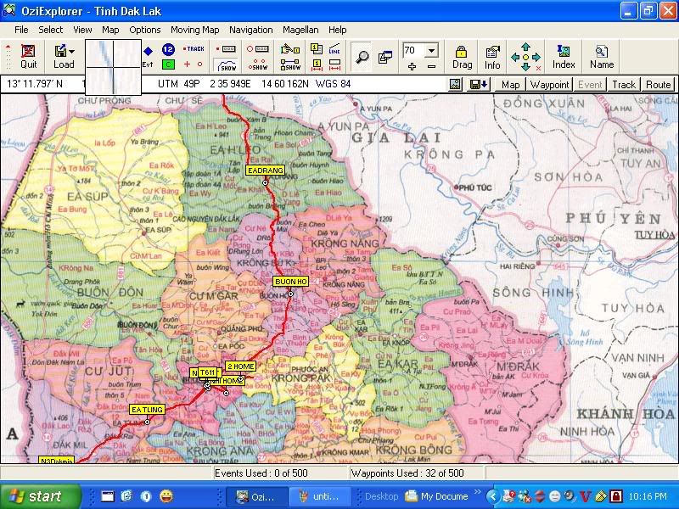Switch to the Route tab button
Screen dimensions: 679x509
659,84
